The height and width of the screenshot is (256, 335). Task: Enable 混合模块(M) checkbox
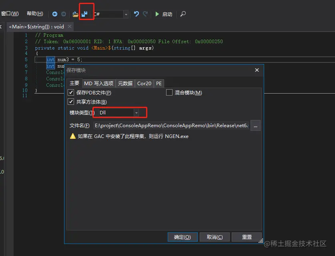pyautogui.click(x=169, y=92)
